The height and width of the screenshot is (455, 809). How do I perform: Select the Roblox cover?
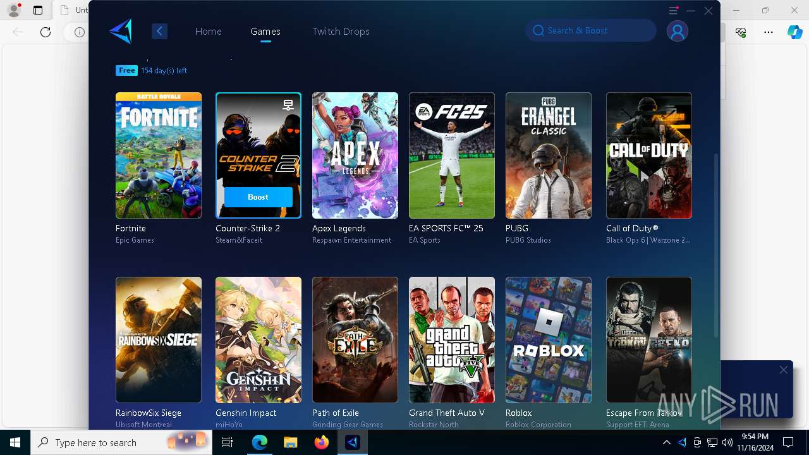pos(549,340)
